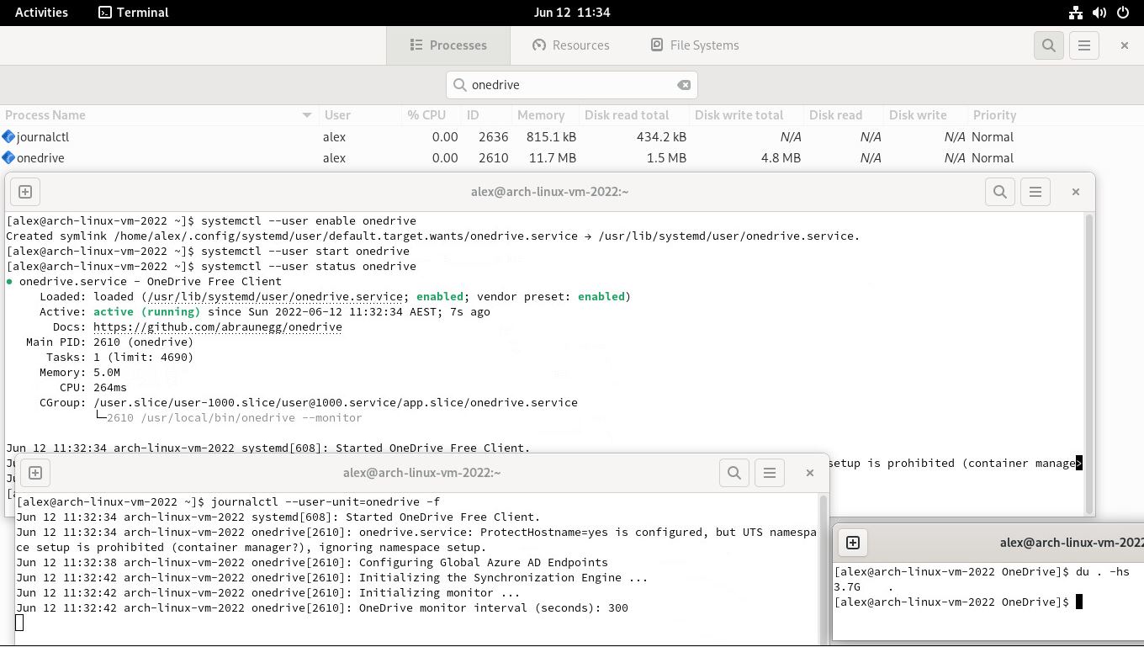Clear the onedrive search query

click(684, 84)
